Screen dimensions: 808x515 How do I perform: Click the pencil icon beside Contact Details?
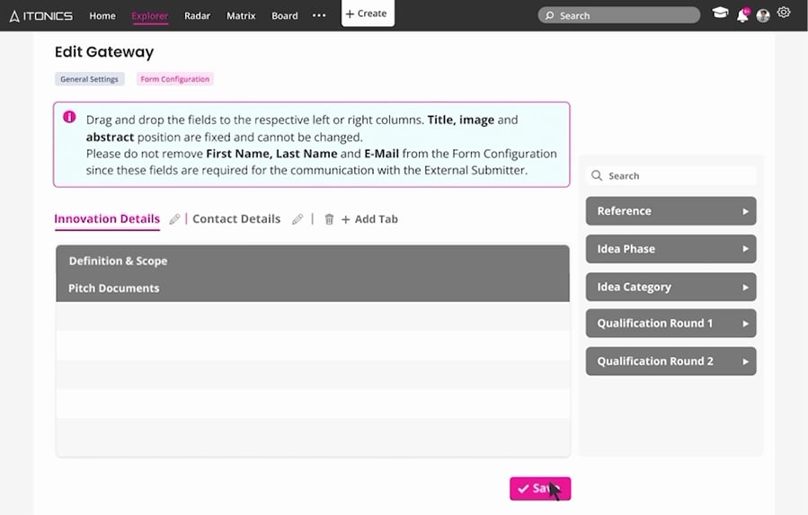pyautogui.click(x=297, y=219)
